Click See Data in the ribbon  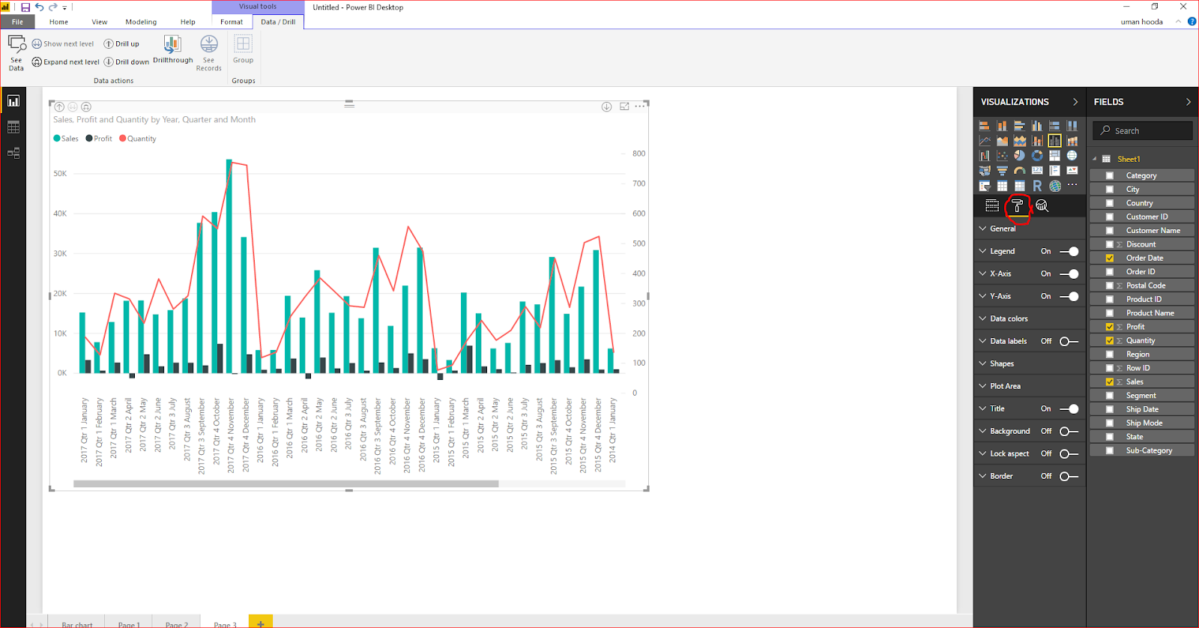[16, 52]
